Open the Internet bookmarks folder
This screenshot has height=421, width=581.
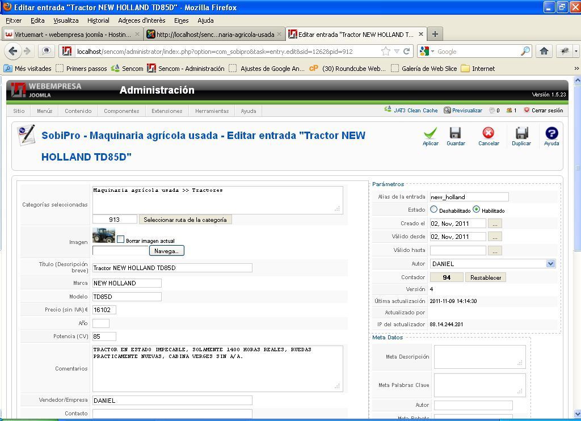coord(478,69)
